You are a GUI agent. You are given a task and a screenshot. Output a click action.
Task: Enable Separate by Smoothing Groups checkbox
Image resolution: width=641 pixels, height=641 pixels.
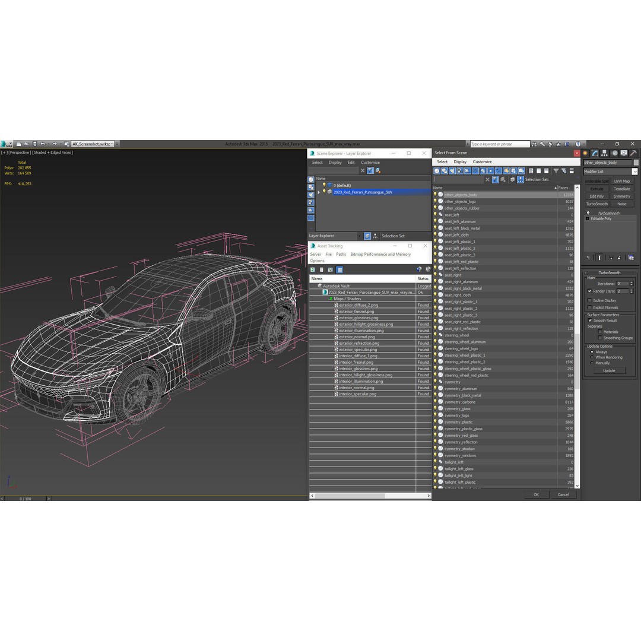(x=599, y=338)
